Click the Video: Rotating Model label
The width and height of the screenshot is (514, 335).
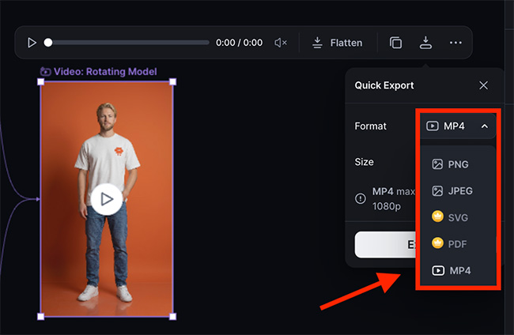tap(105, 71)
